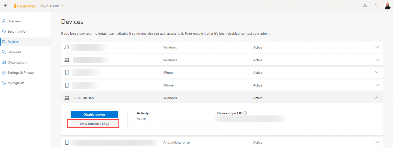The image size is (393, 148).
Task: Open your profile avatar picture
Action: point(388,5)
